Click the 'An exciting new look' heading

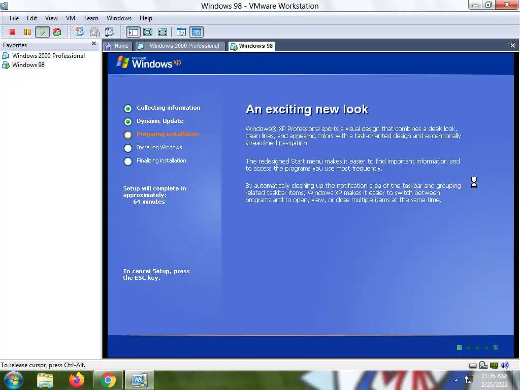(x=307, y=110)
